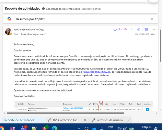Click the sync arrows tray icon

click(87, 128)
